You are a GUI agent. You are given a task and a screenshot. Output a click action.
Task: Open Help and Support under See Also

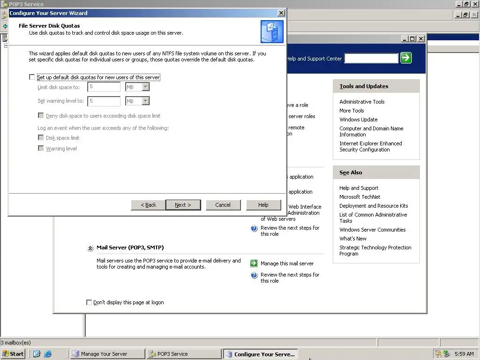(x=359, y=188)
